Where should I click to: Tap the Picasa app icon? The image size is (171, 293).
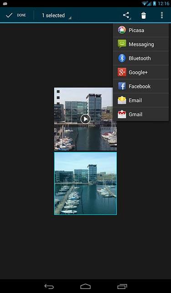pyautogui.click(x=122, y=30)
